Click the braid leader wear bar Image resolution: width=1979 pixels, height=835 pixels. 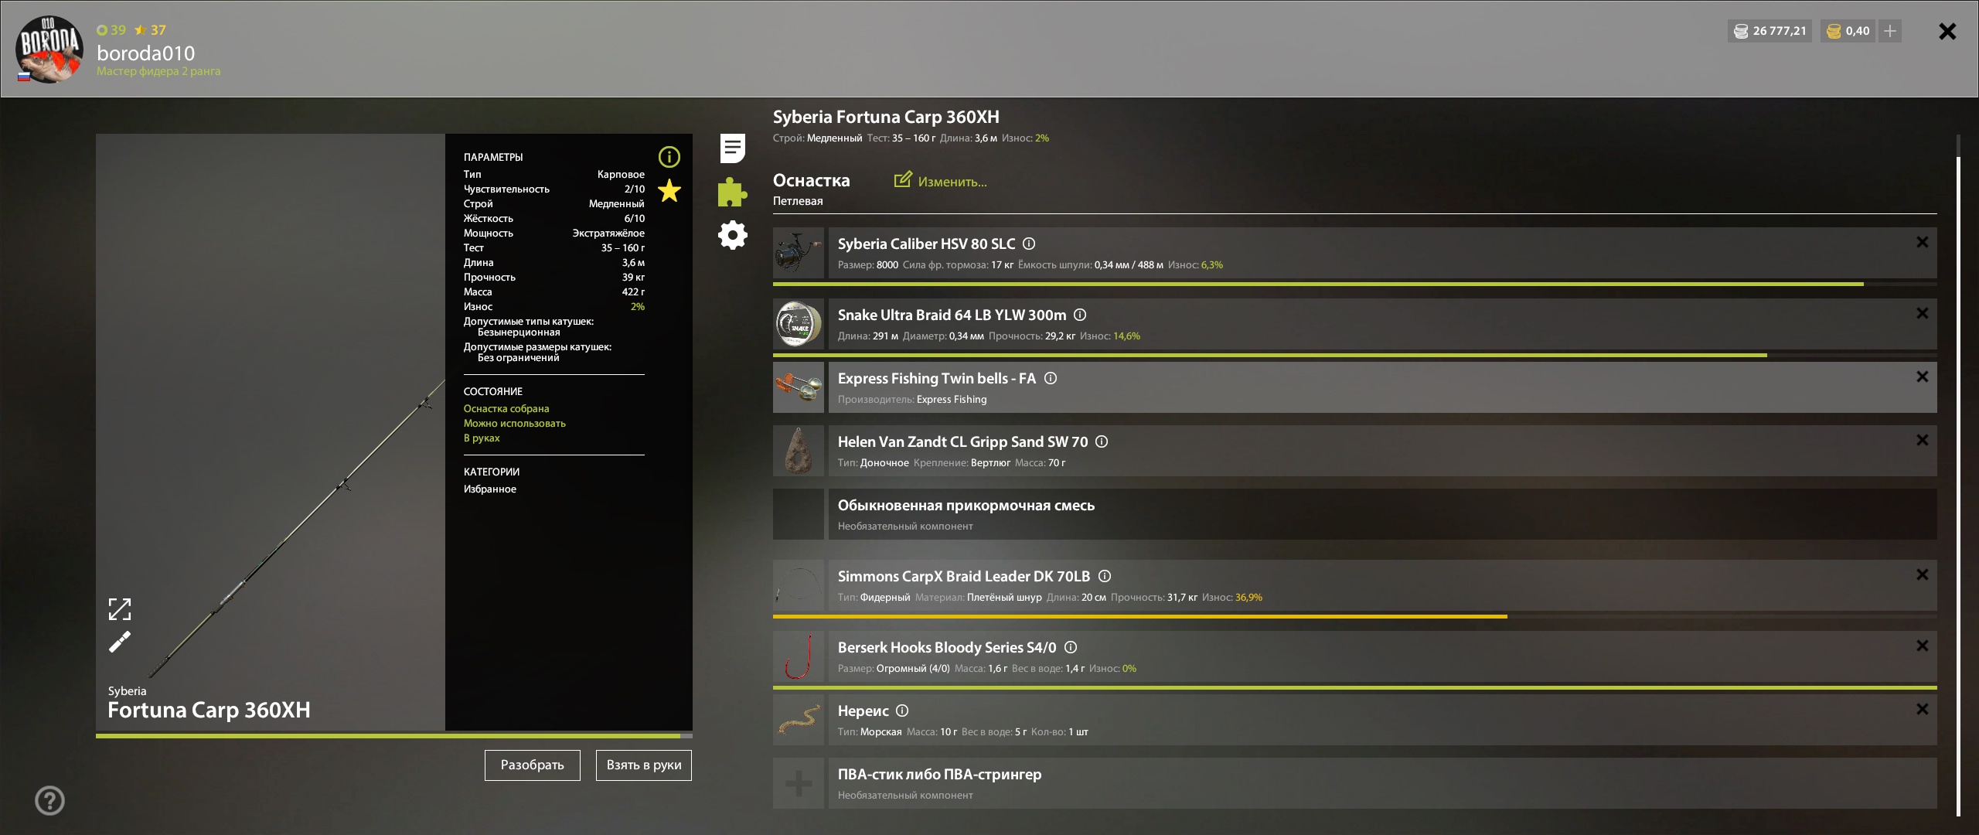coord(1355,616)
